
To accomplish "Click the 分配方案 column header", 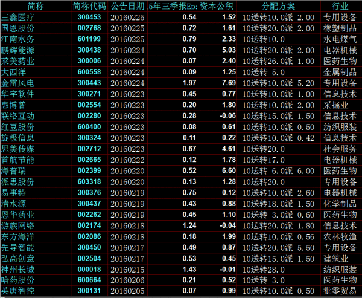I will click(278, 6).
